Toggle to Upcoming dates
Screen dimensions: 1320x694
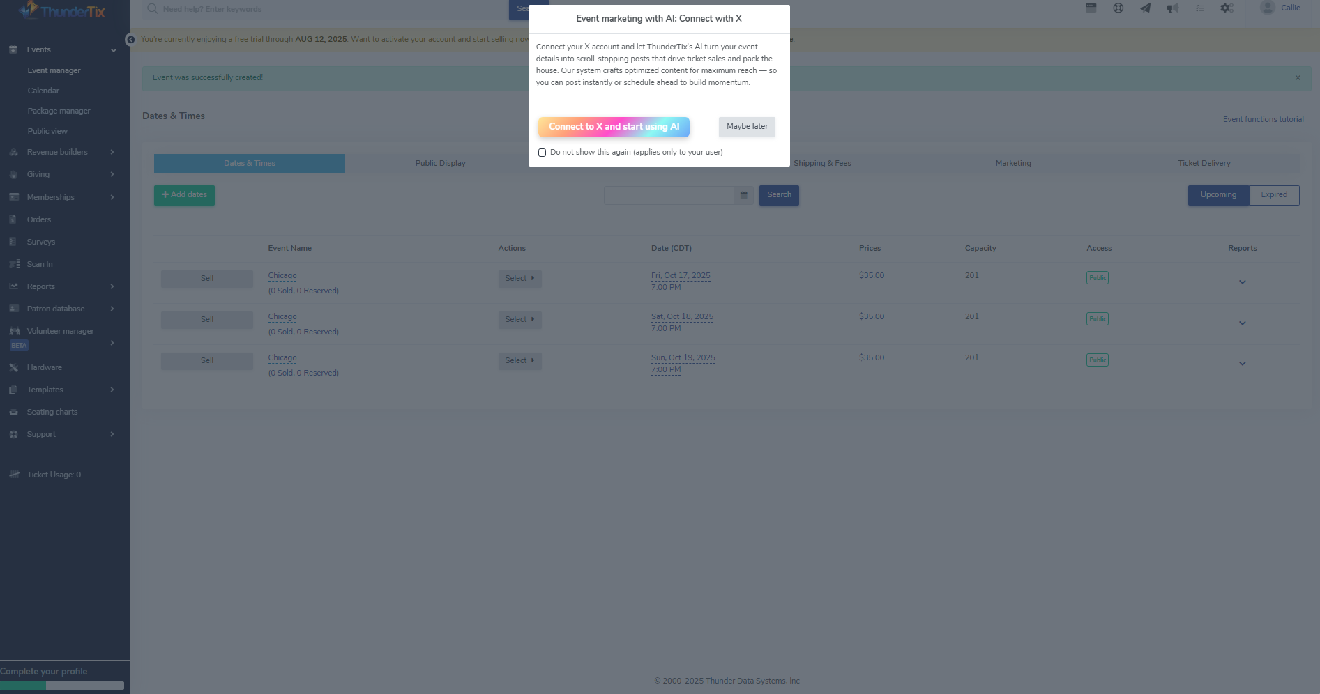pyautogui.click(x=1218, y=195)
